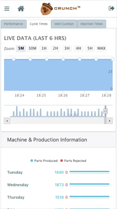Set zoom to 1H

[44, 49]
